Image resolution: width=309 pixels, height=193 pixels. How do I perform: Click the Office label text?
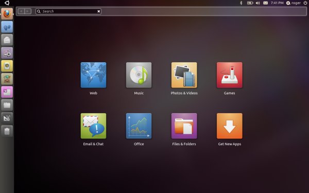coord(139,144)
